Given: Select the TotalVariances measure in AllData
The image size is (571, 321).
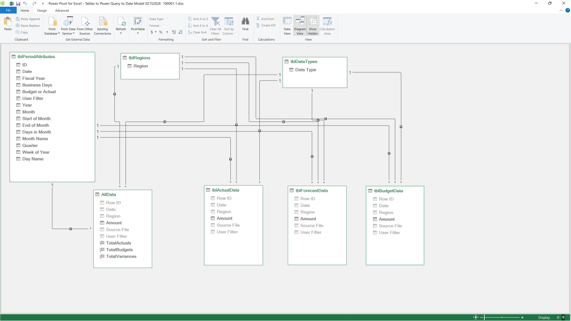Looking at the screenshot, I should (x=121, y=256).
